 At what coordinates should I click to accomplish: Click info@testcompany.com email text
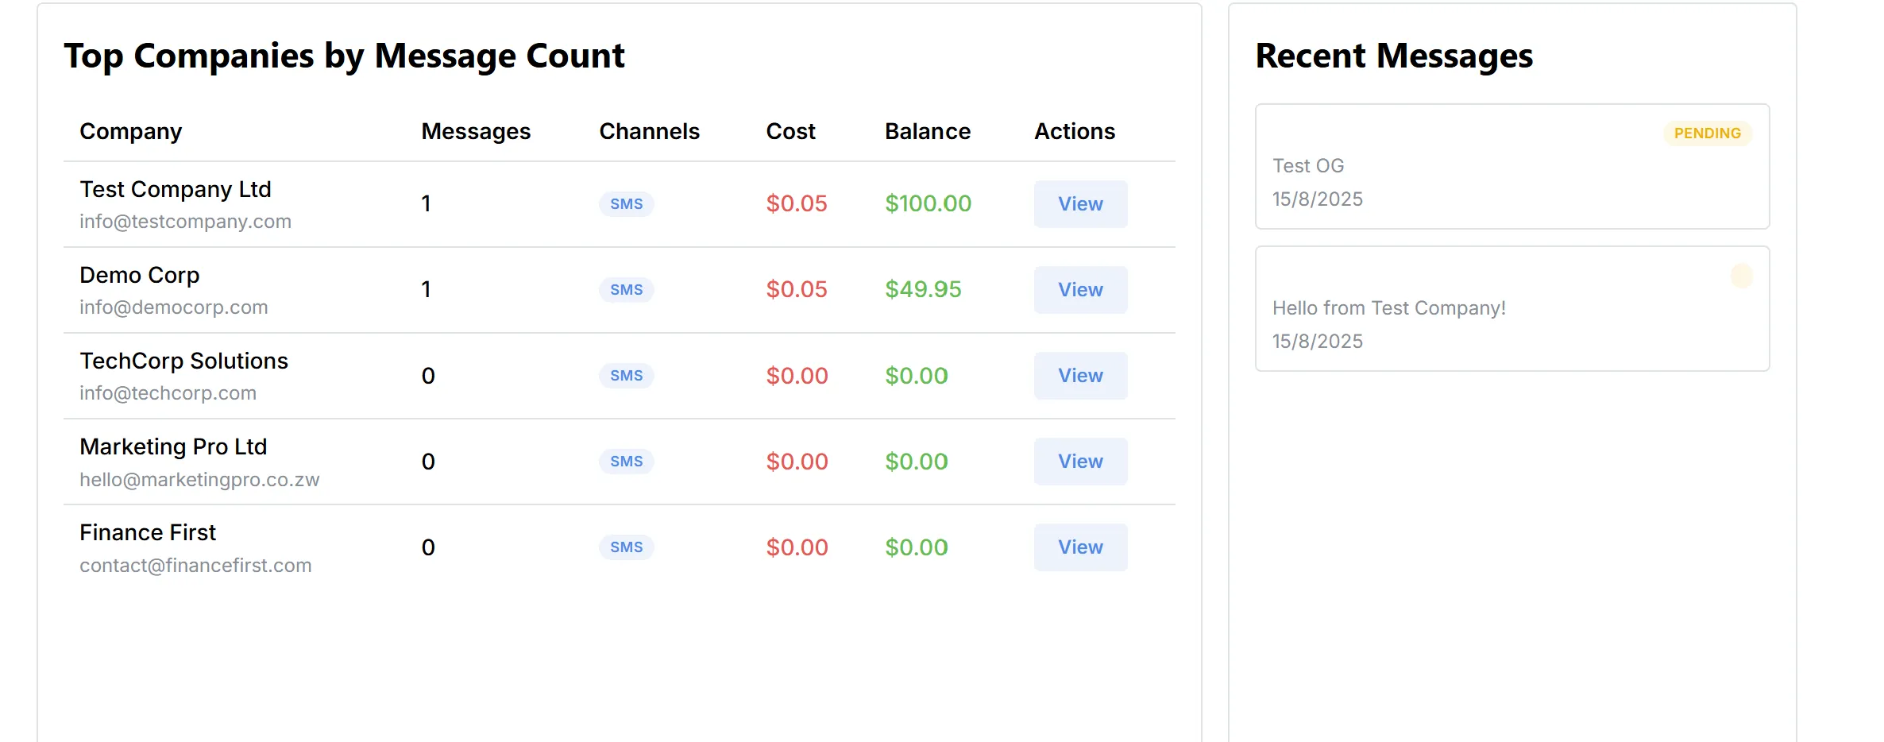pos(185,222)
